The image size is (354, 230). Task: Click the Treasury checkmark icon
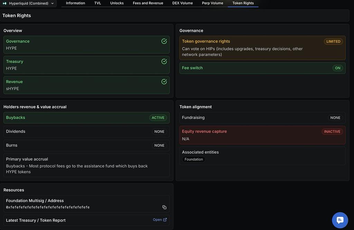(x=164, y=61)
